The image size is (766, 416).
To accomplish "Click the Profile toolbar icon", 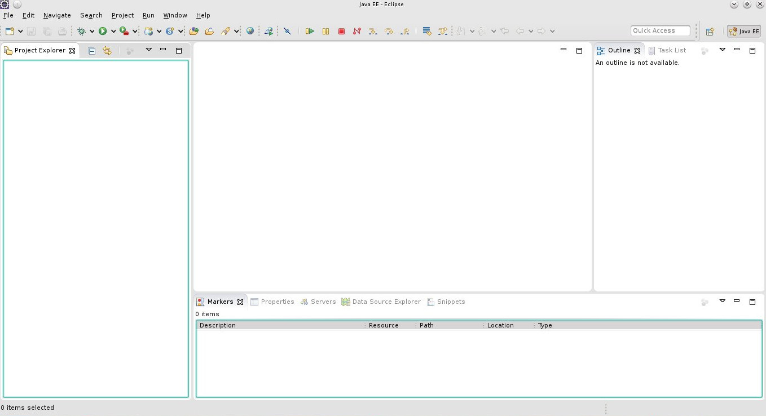I will point(269,32).
